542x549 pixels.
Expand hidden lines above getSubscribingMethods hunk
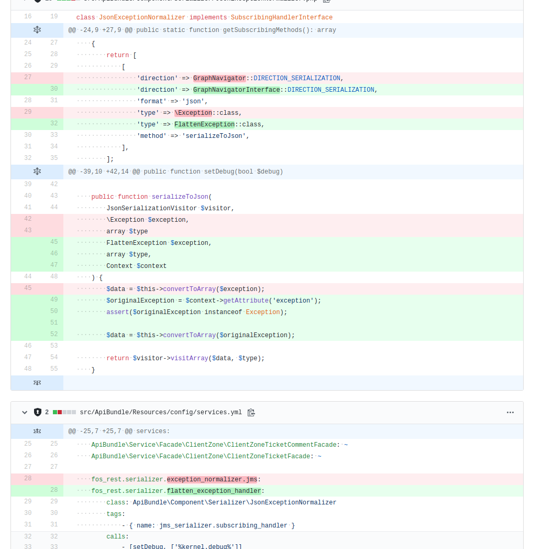(37, 30)
